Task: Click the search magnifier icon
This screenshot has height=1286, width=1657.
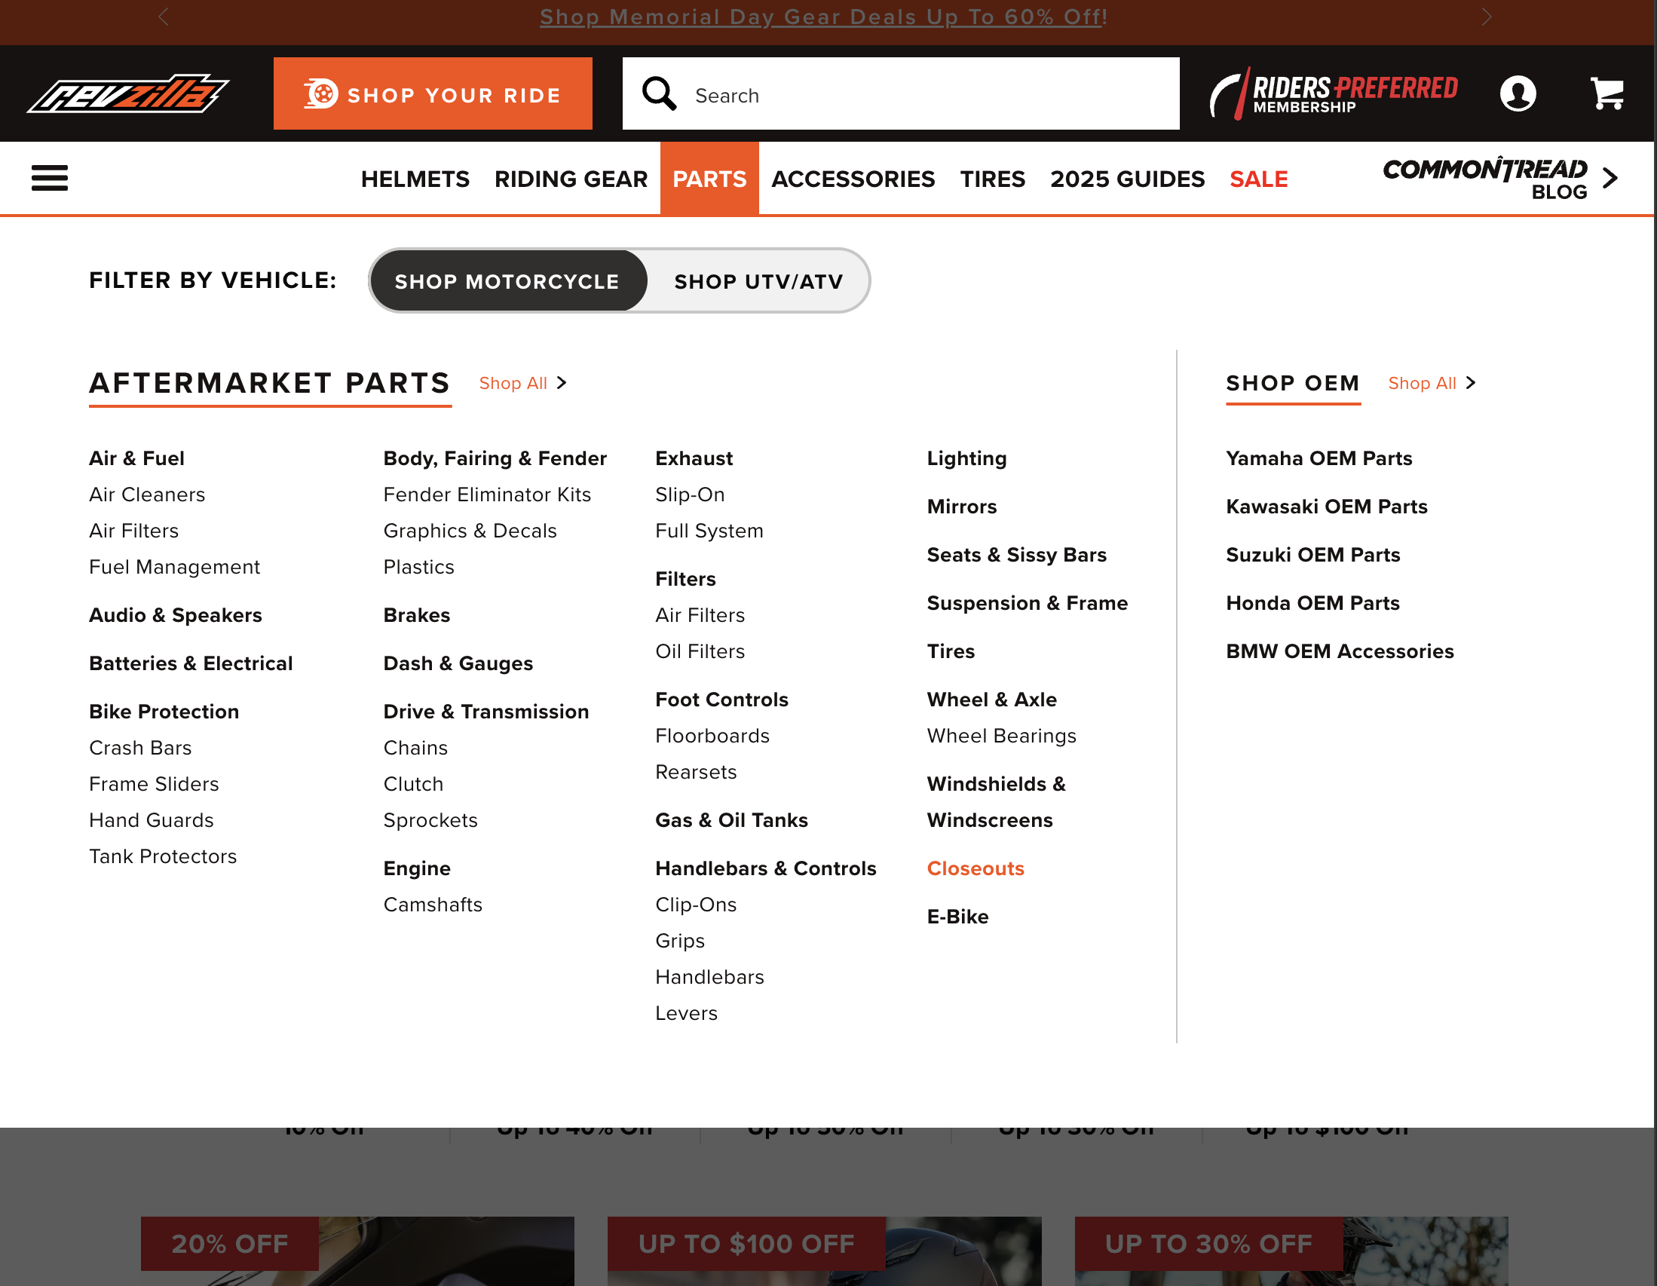Action: coord(659,93)
